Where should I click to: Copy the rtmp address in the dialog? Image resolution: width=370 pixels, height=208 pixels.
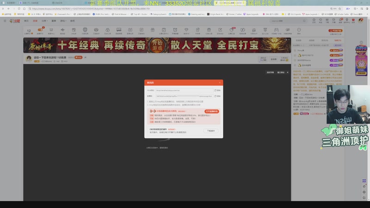(217, 90)
